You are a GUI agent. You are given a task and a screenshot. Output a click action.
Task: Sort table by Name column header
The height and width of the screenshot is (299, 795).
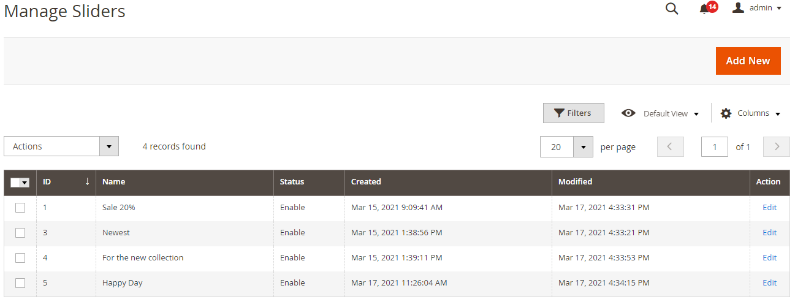(x=114, y=182)
